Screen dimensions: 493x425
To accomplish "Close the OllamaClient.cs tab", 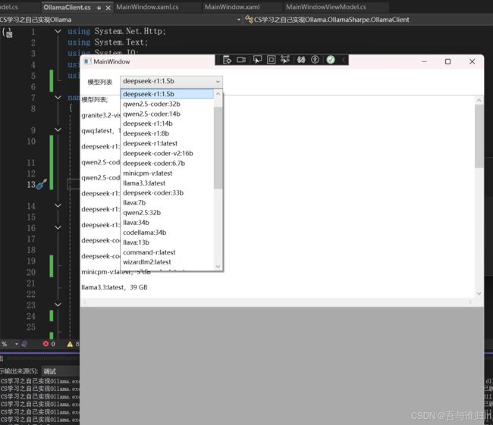I will click(108, 8).
